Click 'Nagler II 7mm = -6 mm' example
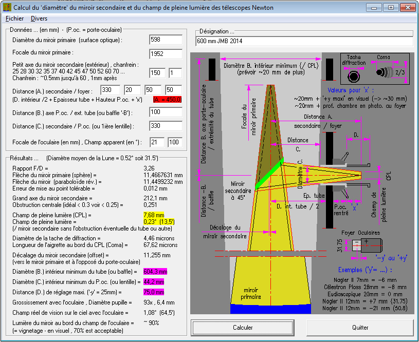The height and width of the screenshot is (342, 419). pyautogui.click(x=365, y=280)
